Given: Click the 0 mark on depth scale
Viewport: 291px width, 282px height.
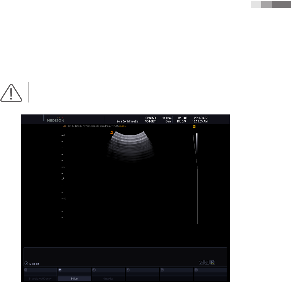Looking at the screenshot, I should [x=64, y=135].
